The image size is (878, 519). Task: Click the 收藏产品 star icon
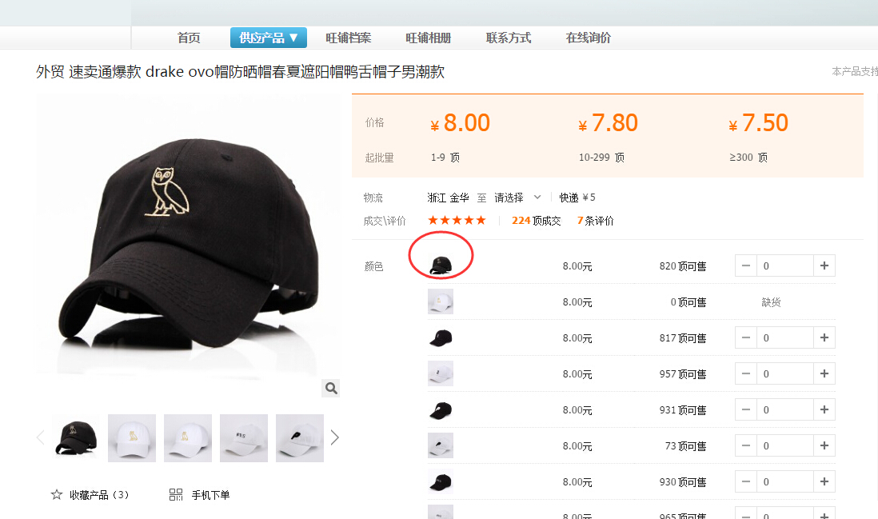pyautogui.click(x=57, y=495)
